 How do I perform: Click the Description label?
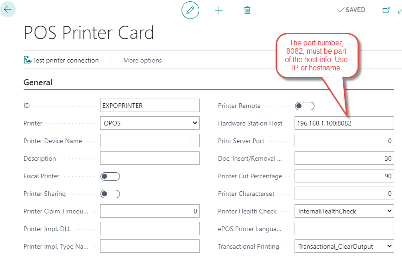(x=40, y=159)
